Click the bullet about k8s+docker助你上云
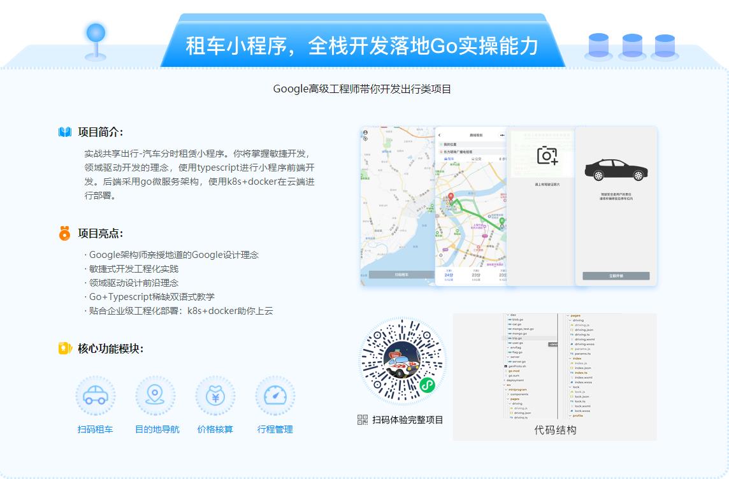 click(x=179, y=310)
